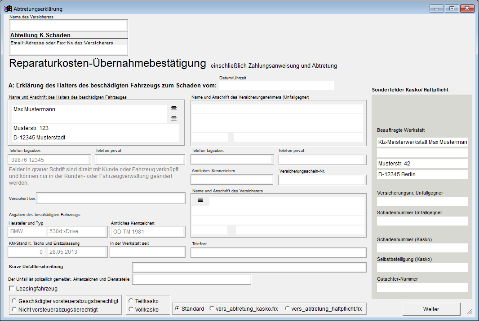This screenshot has height=321, width=479.
Task: Click Unfallgegner Telefon tagsüber field
Action: pyautogui.click(x=232, y=160)
